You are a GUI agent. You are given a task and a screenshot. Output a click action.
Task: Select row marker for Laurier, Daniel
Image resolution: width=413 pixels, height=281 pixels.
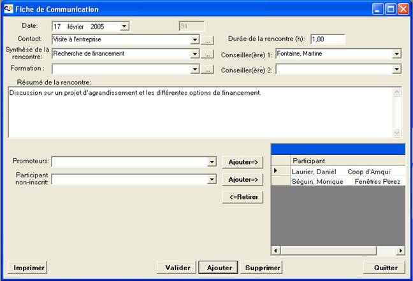click(x=276, y=171)
